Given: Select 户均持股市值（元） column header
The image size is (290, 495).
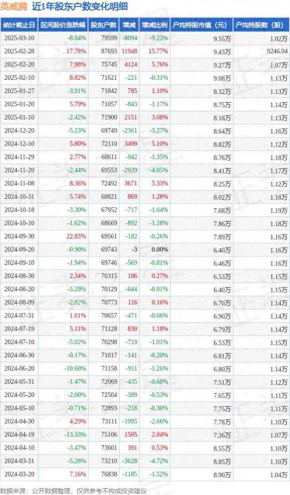Looking at the screenshot, I should coord(201,25).
